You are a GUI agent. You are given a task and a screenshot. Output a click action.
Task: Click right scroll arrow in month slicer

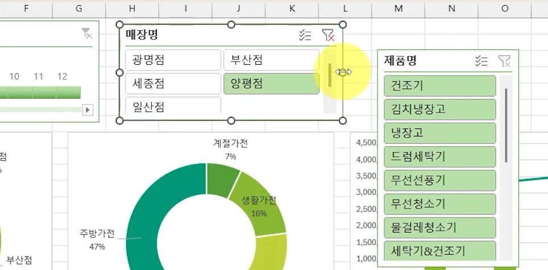pyautogui.click(x=88, y=110)
